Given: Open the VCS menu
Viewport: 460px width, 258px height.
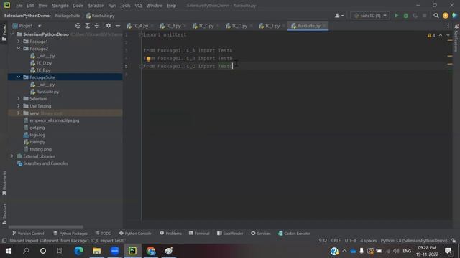Looking at the screenshot, I should (x=139, y=6).
